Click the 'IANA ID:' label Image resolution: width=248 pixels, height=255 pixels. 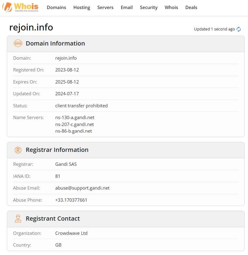pos(22,176)
